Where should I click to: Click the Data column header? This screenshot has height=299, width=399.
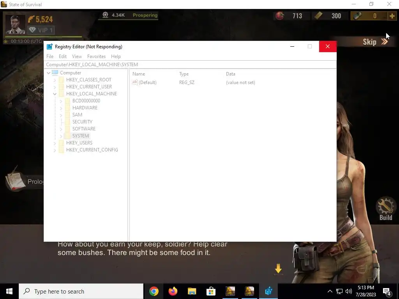231,74
